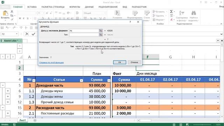
Task: Expand outline group at row 9
Action: pos(8,97)
